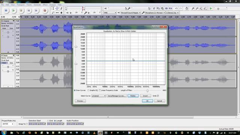
Task: Click the Undo arrow icon
Action: coord(177,8)
